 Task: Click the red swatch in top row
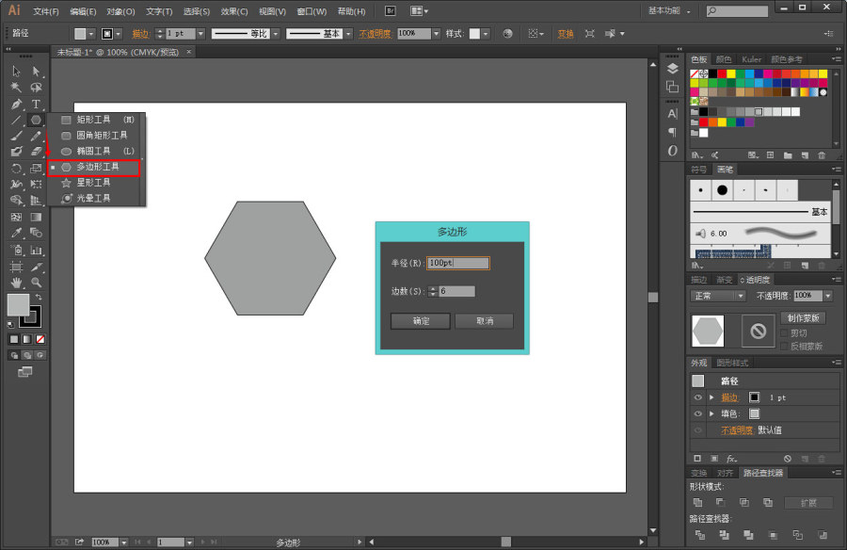pyautogui.click(x=722, y=73)
